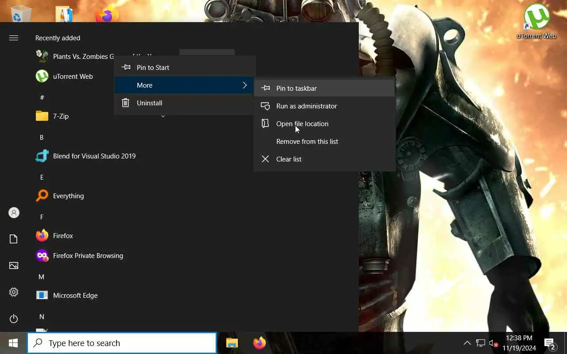Click the Type here to search box
This screenshot has width=567, height=354.
(122, 343)
